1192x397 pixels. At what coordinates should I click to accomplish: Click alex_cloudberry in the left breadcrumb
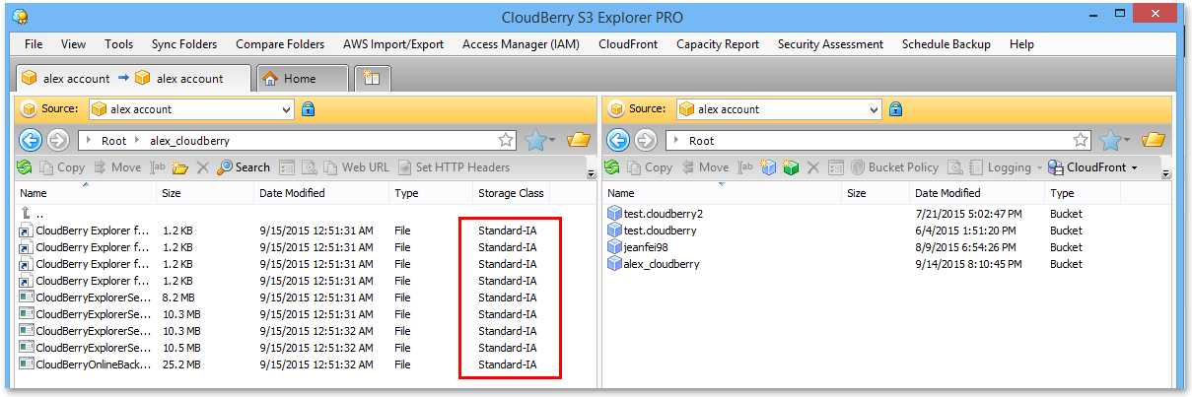click(x=189, y=141)
